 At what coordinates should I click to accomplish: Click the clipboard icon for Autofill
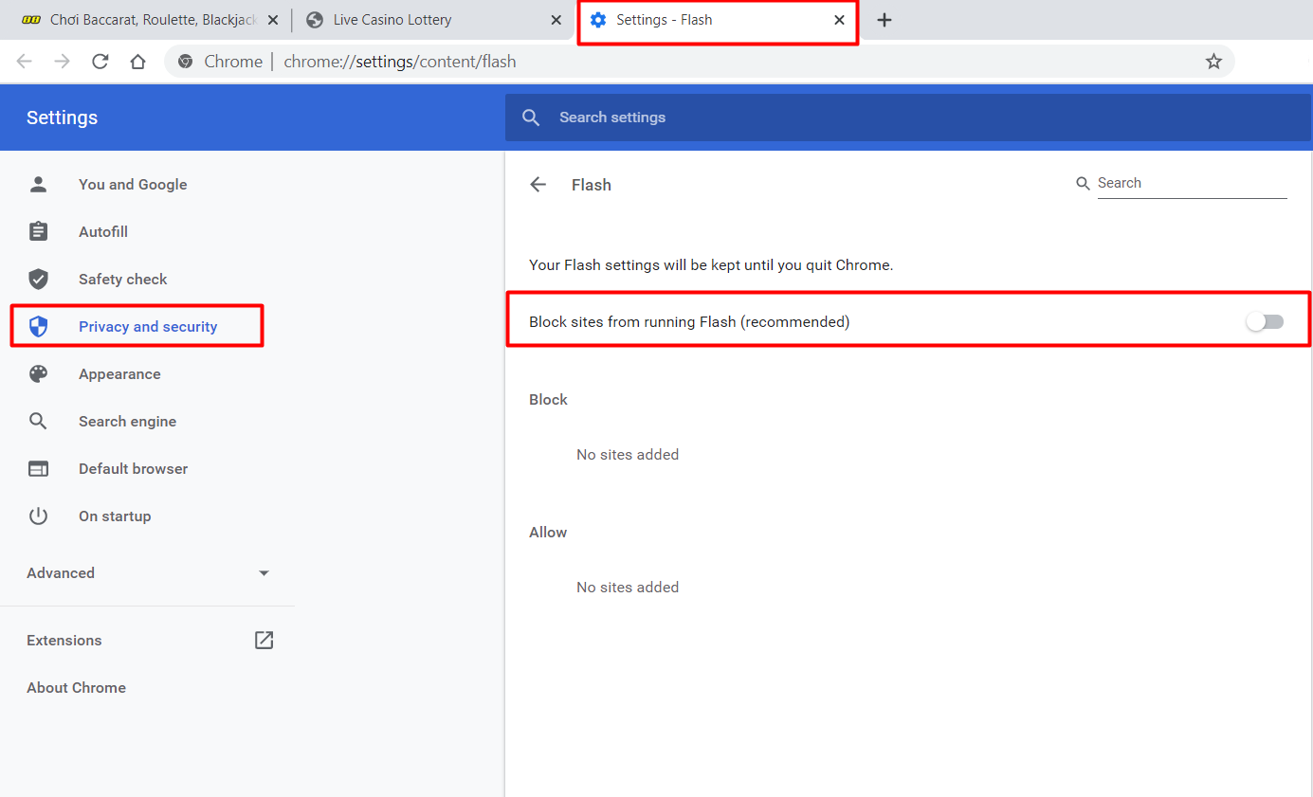[x=38, y=232]
